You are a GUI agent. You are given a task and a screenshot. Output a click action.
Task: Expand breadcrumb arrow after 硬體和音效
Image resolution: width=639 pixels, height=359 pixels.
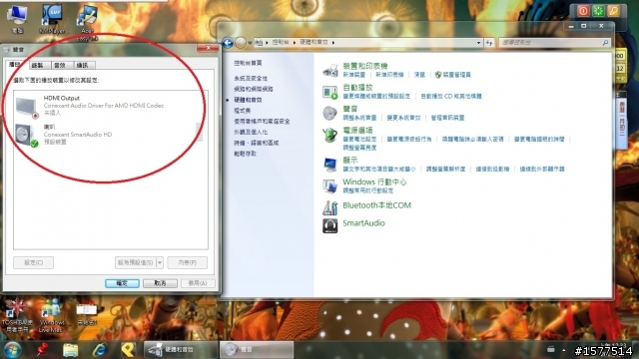[333, 42]
